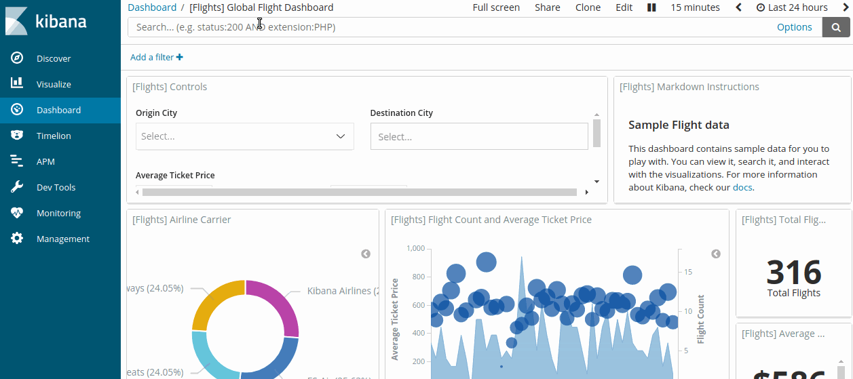Click Controls panel scroll down arrow
This screenshot has width=853, height=379.
tap(597, 182)
